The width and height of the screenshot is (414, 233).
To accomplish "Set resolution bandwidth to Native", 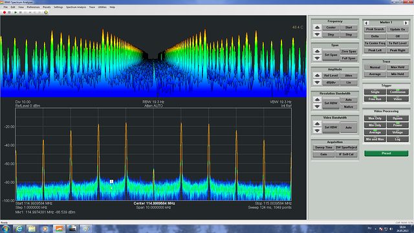I will click(349, 107).
